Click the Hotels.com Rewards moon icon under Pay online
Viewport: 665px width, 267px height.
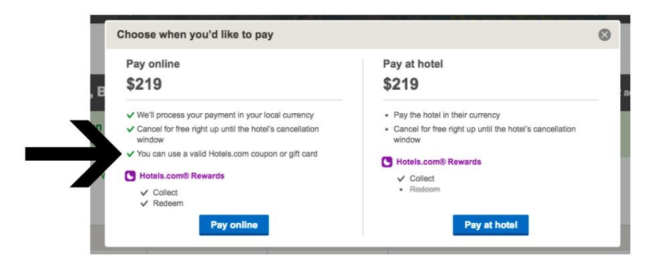130,176
